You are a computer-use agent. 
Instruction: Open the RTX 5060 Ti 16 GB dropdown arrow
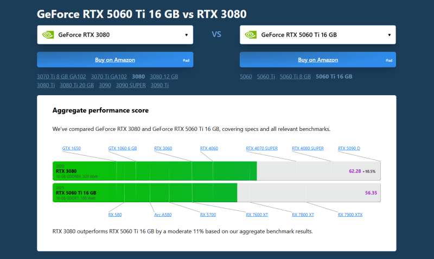389,35
